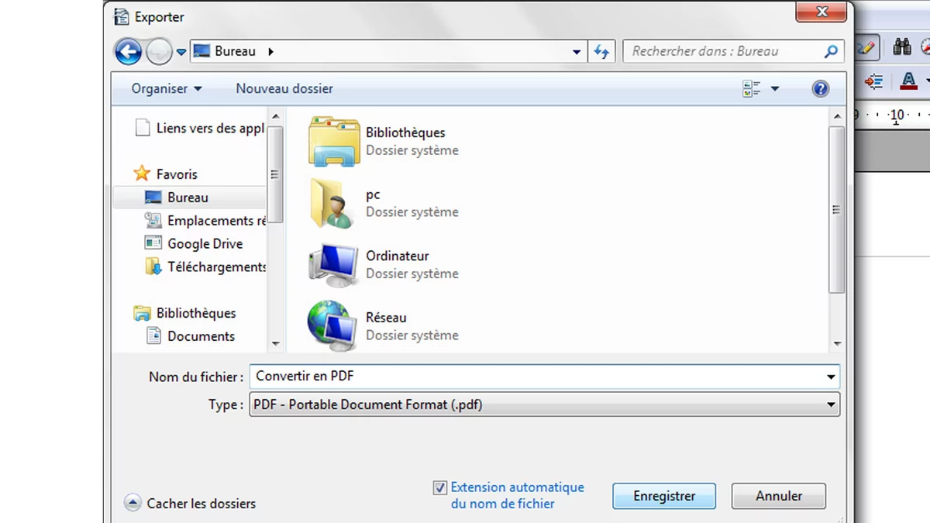
Task: Click the file list vertical scrollbar
Action: point(836,209)
